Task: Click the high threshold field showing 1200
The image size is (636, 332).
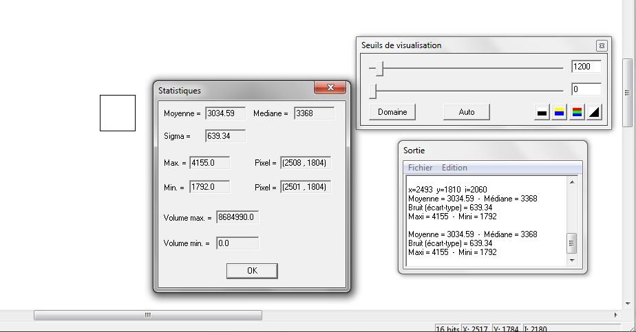Action: 586,67
